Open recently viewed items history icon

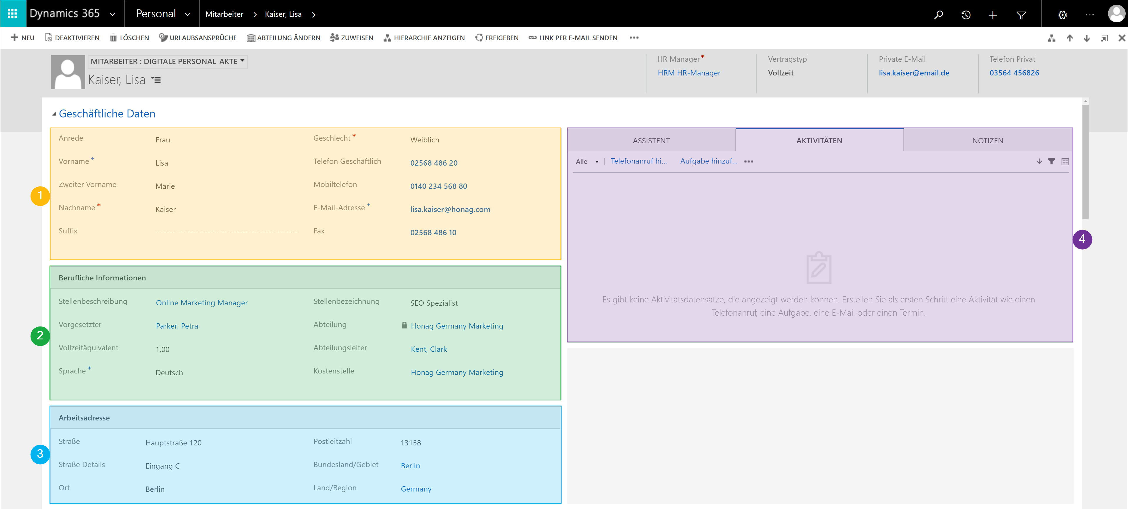[x=965, y=15]
